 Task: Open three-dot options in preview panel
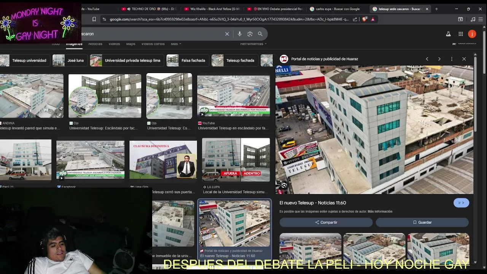[452, 59]
